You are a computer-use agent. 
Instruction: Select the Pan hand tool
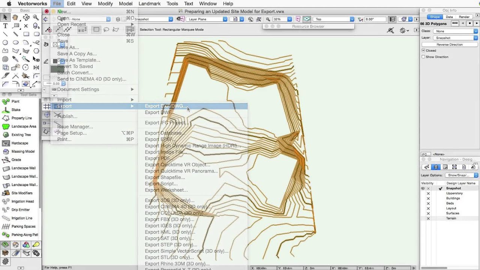tap(15, 17)
